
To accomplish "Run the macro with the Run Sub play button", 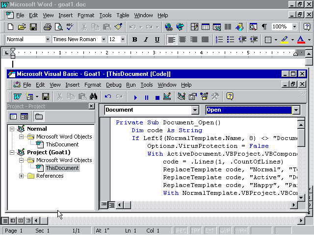I will [135, 97].
